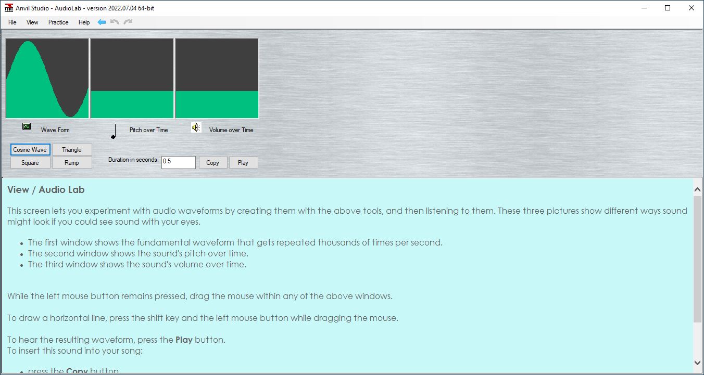Viewport: 704px width, 375px height.
Task: Click the bold 'Play' word in help text
Action: (x=184, y=340)
